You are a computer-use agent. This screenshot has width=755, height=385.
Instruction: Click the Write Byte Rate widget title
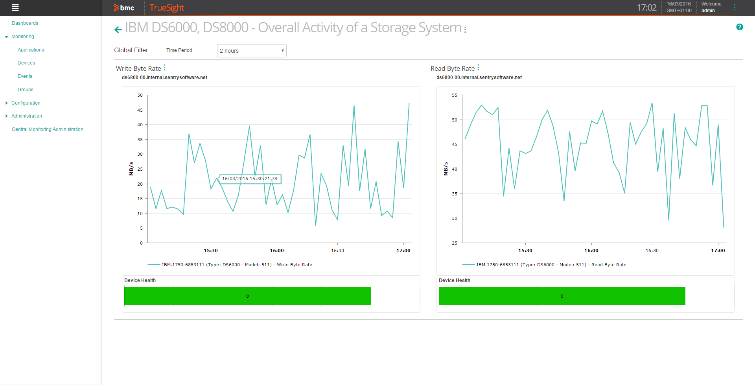click(138, 68)
